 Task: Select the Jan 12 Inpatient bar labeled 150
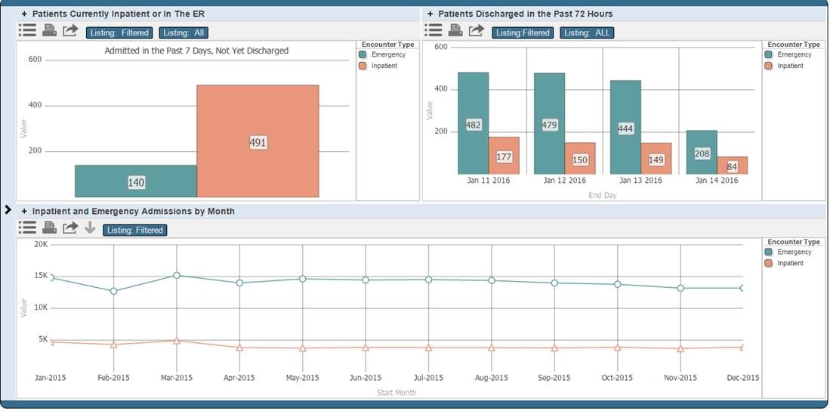coord(580,159)
